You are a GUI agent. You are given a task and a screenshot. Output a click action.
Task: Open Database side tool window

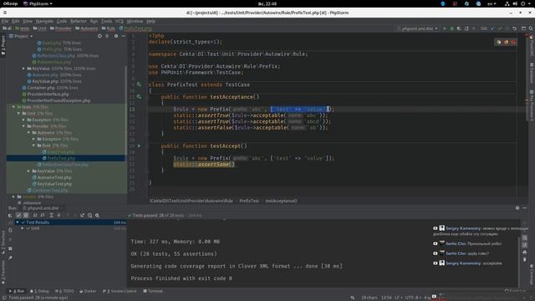click(532, 73)
